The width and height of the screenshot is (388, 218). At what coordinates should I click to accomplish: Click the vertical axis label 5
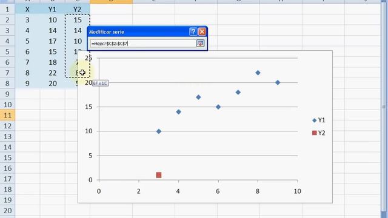(90, 156)
